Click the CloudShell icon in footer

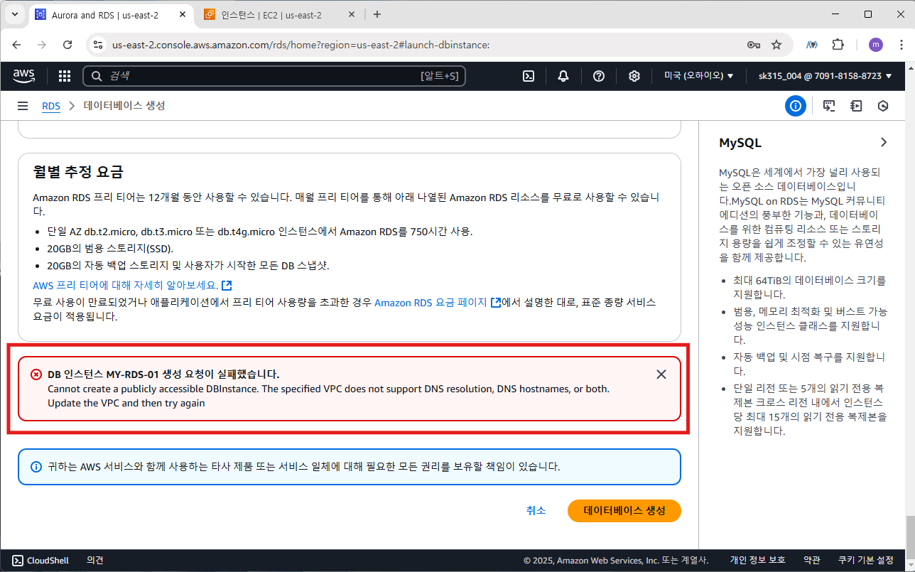click(18, 560)
